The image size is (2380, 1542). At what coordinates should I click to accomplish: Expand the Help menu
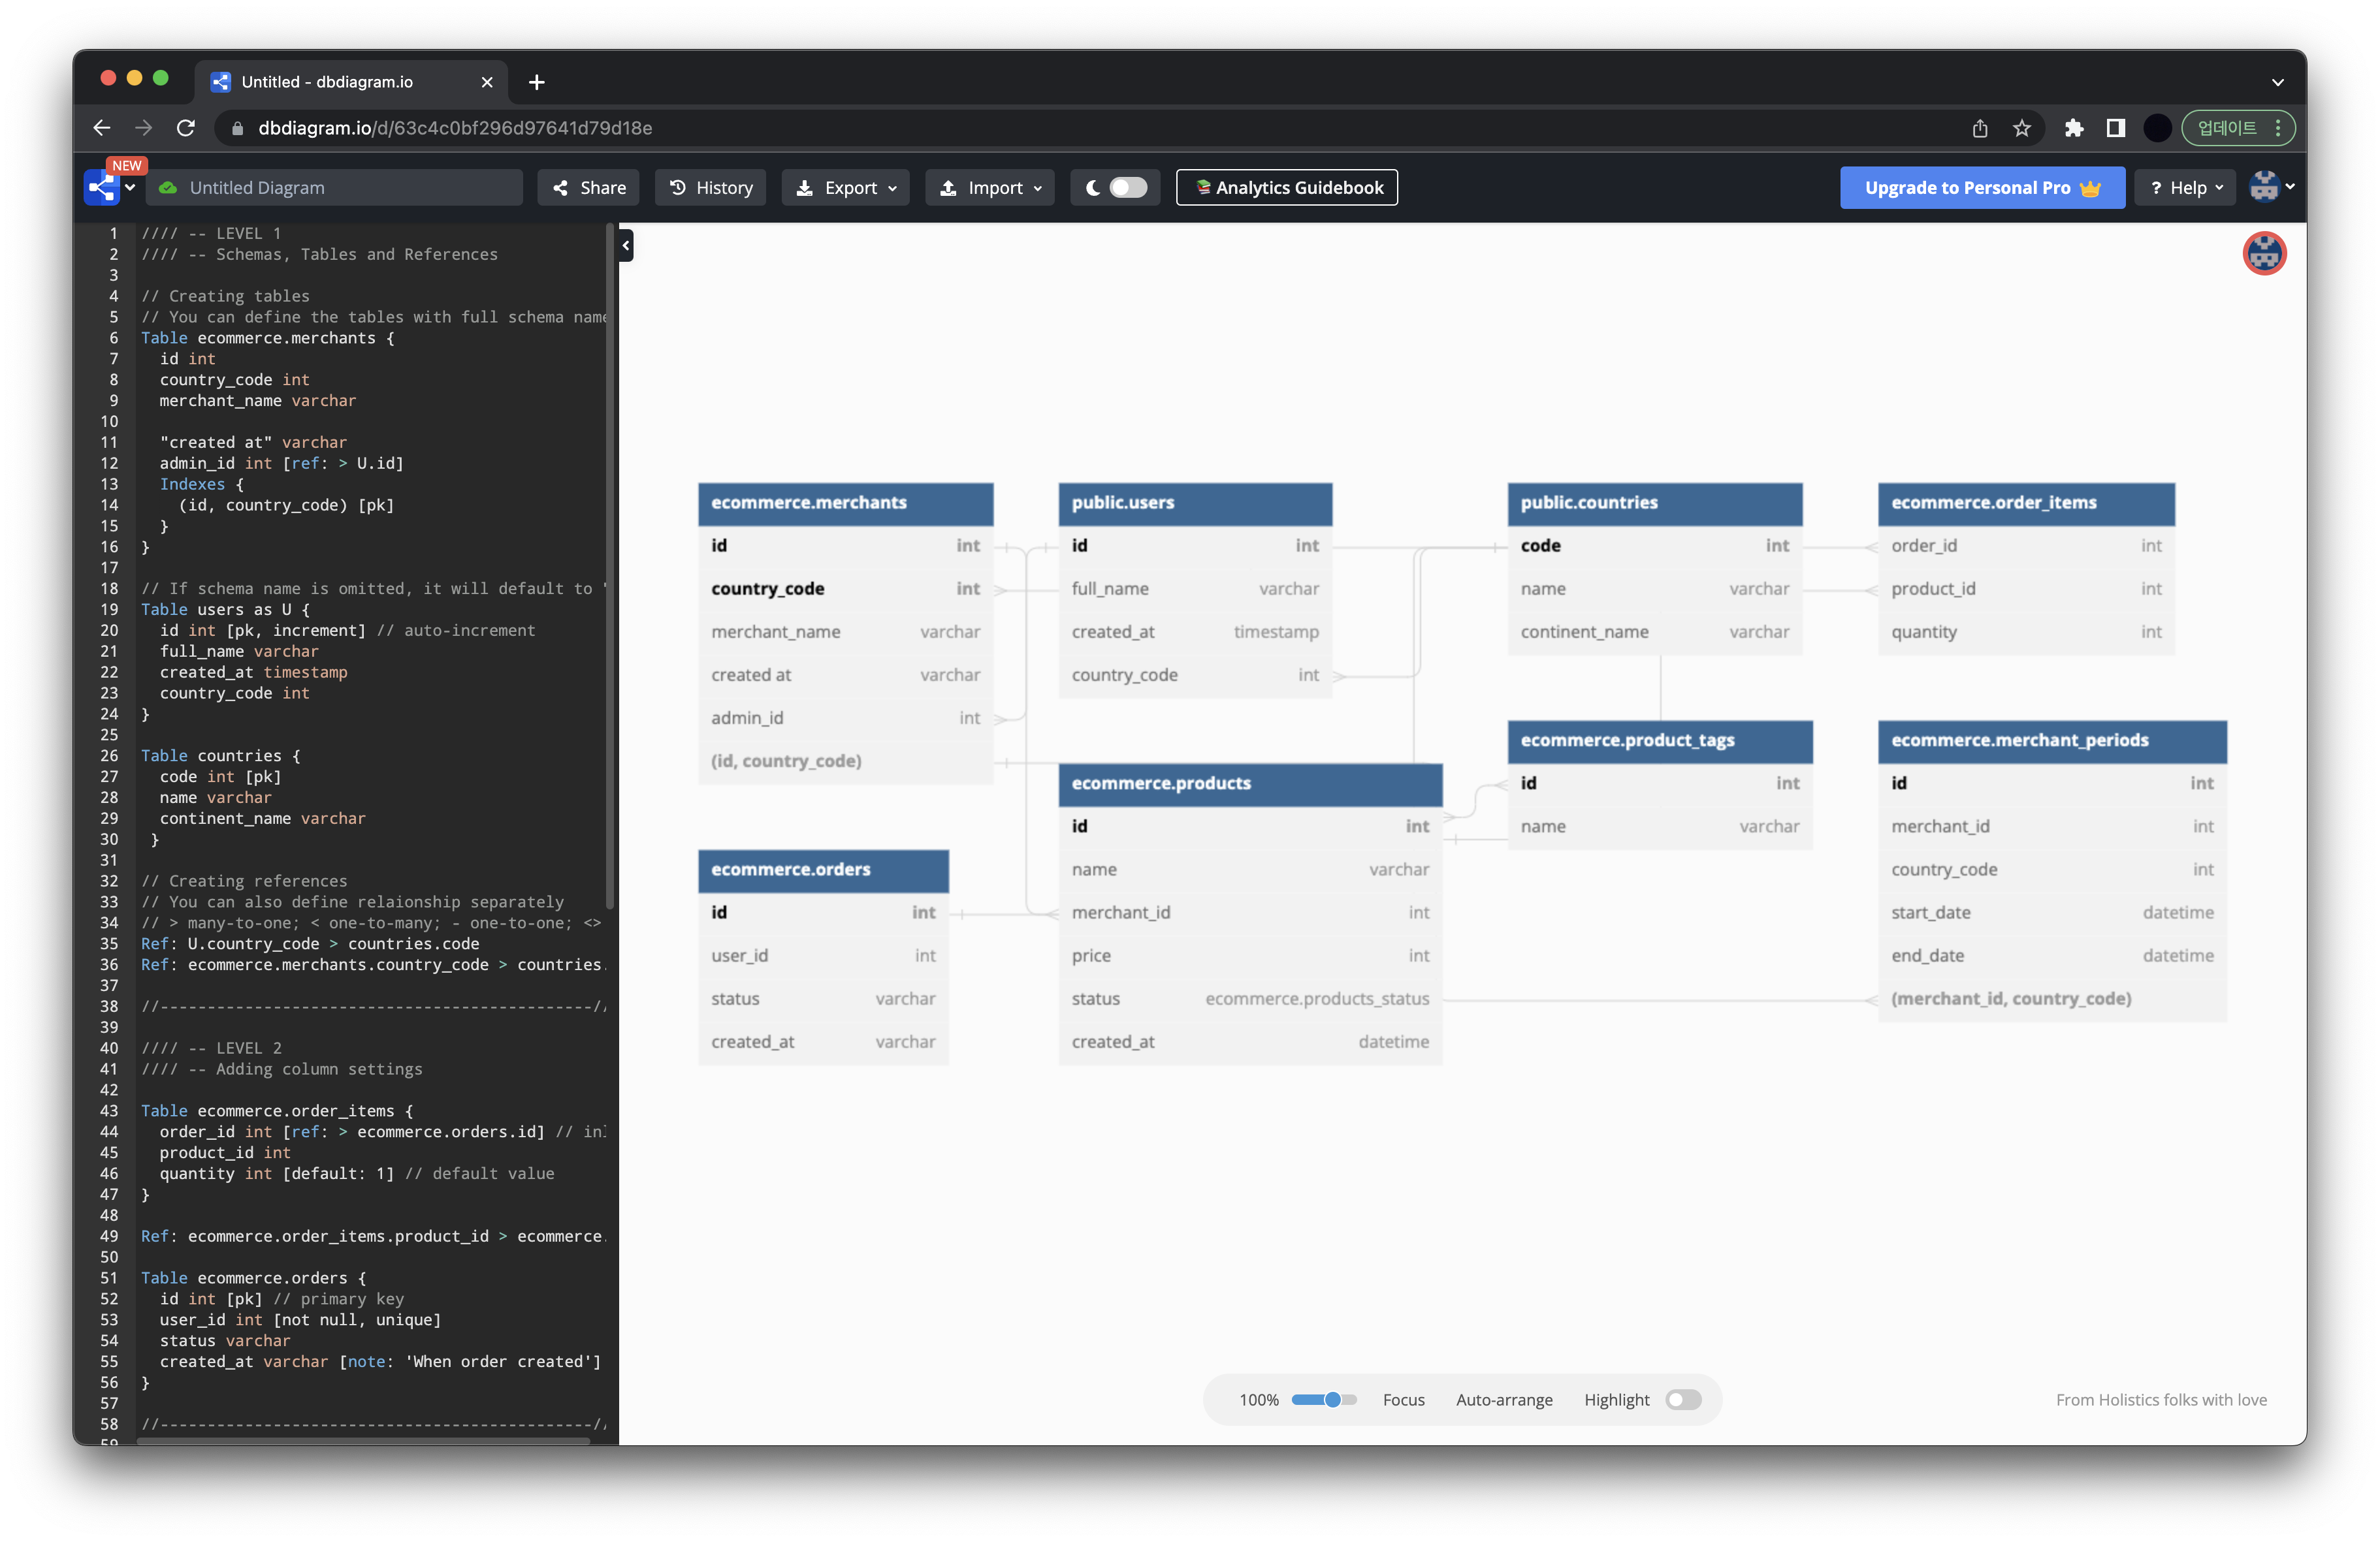[x=2186, y=187]
